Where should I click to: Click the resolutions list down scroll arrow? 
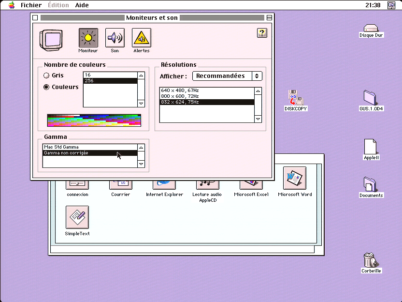258,119
